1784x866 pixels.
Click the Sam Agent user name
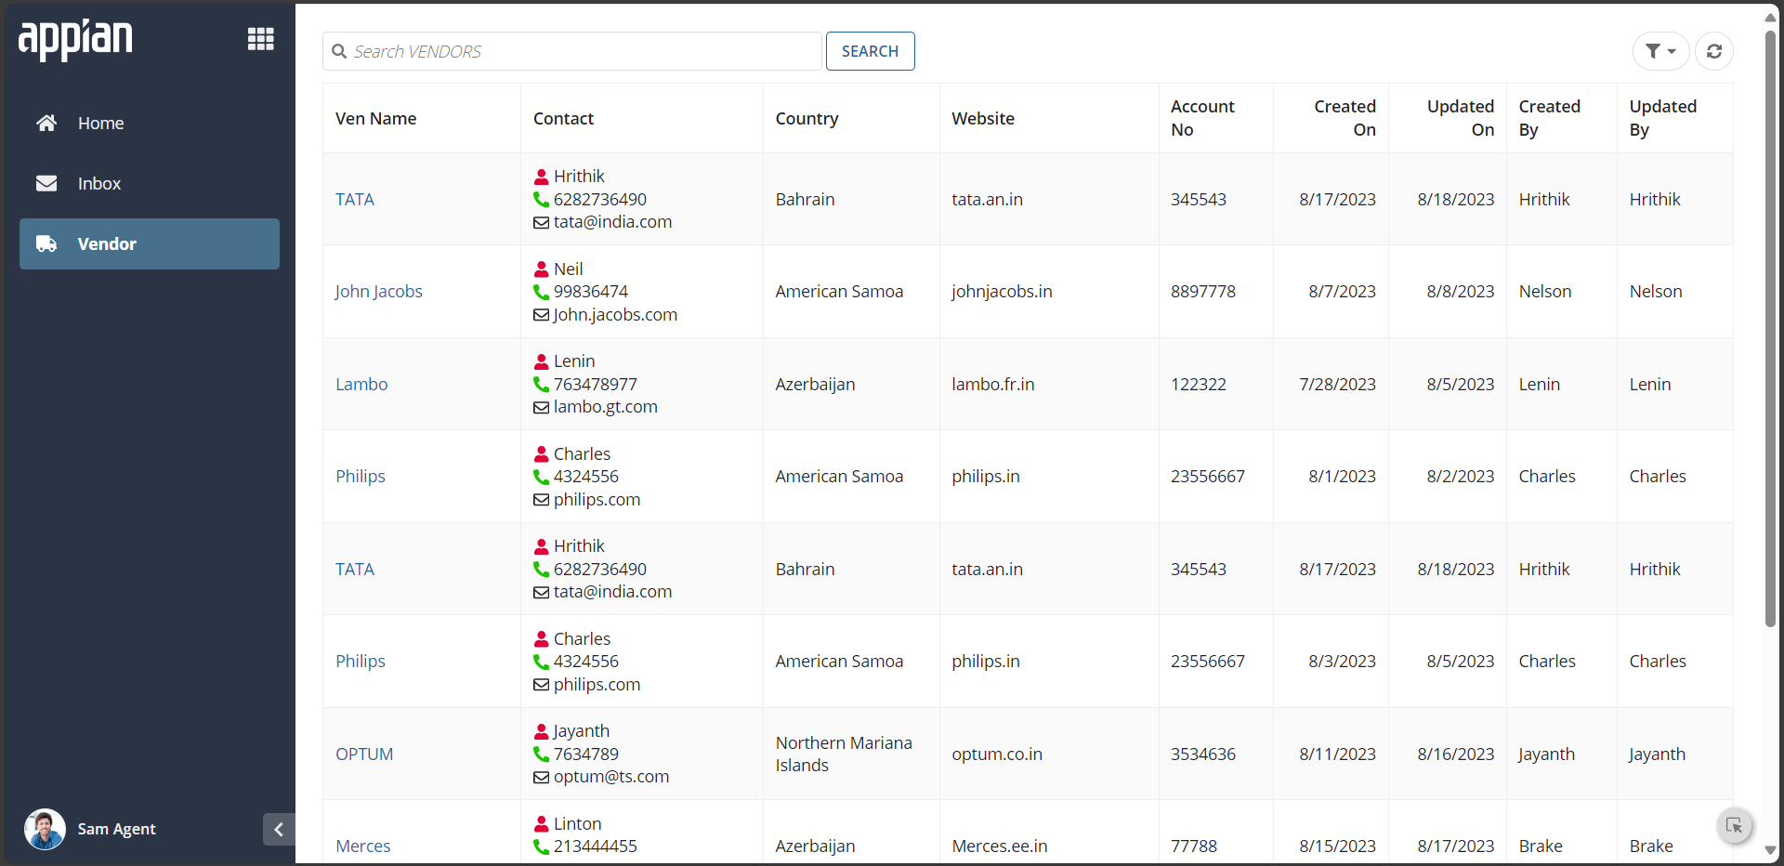coord(116,829)
